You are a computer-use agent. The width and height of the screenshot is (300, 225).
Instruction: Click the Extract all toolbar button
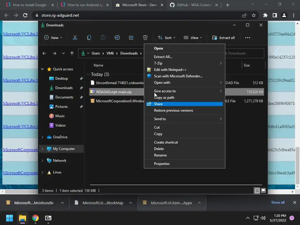click(224, 38)
